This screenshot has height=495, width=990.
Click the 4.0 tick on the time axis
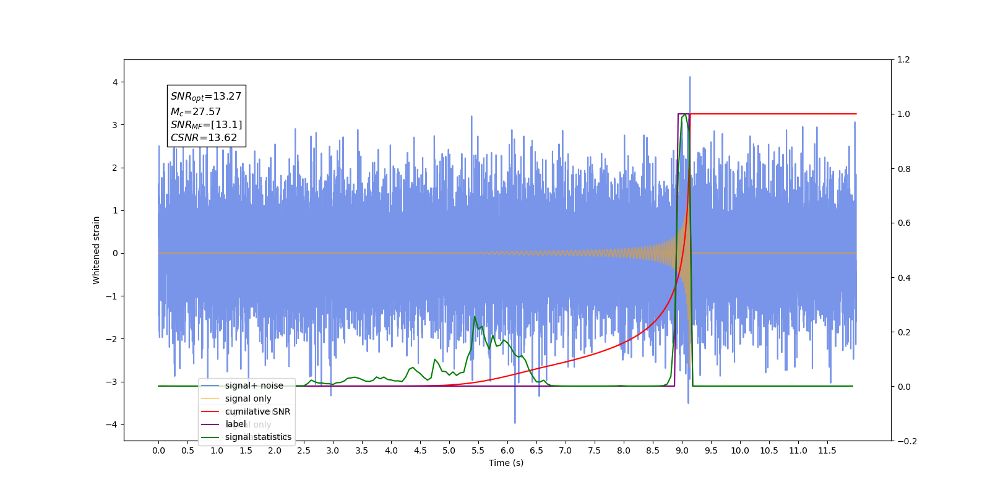pyautogui.click(x=391, y=450)
